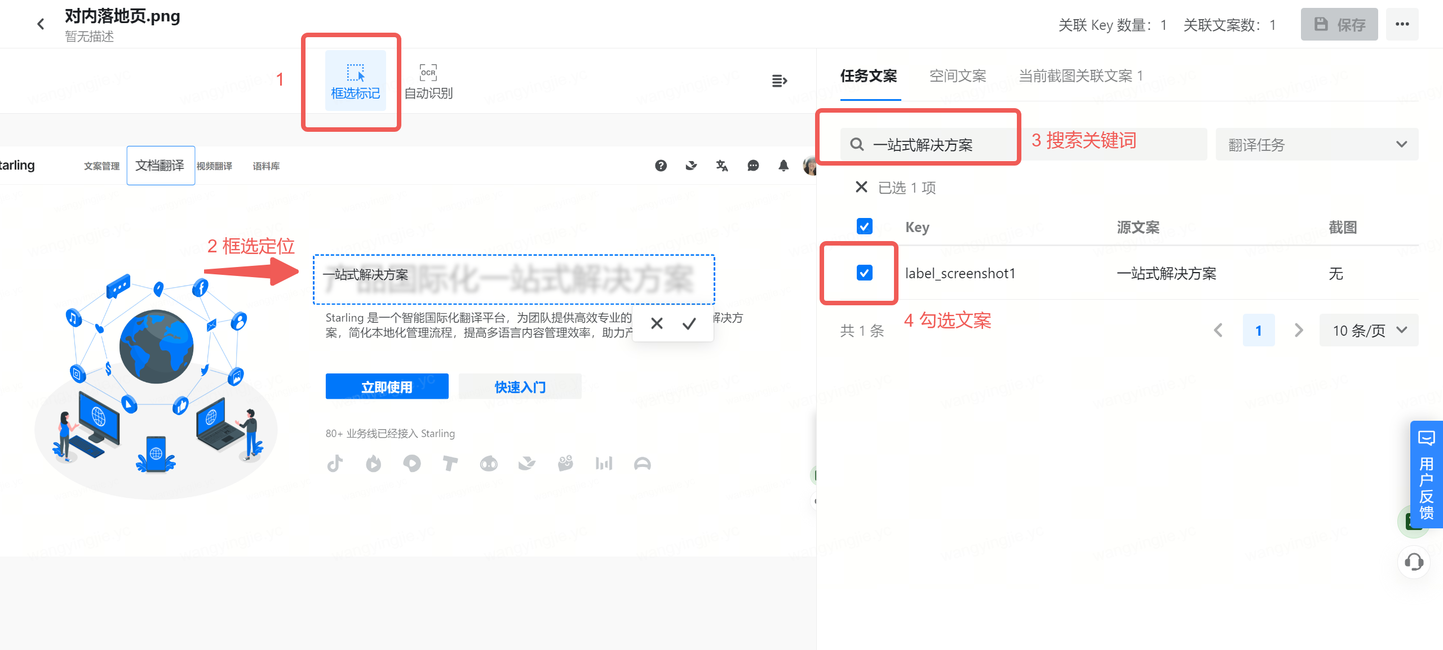Open the 用户反馈 feedback button
The height and width of the screenshot is (650, 1443).
point(1426,474)
